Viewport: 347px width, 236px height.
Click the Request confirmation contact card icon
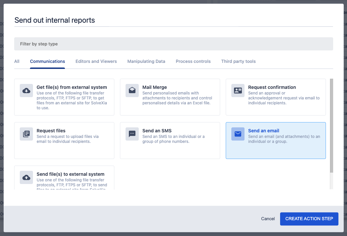238,91
